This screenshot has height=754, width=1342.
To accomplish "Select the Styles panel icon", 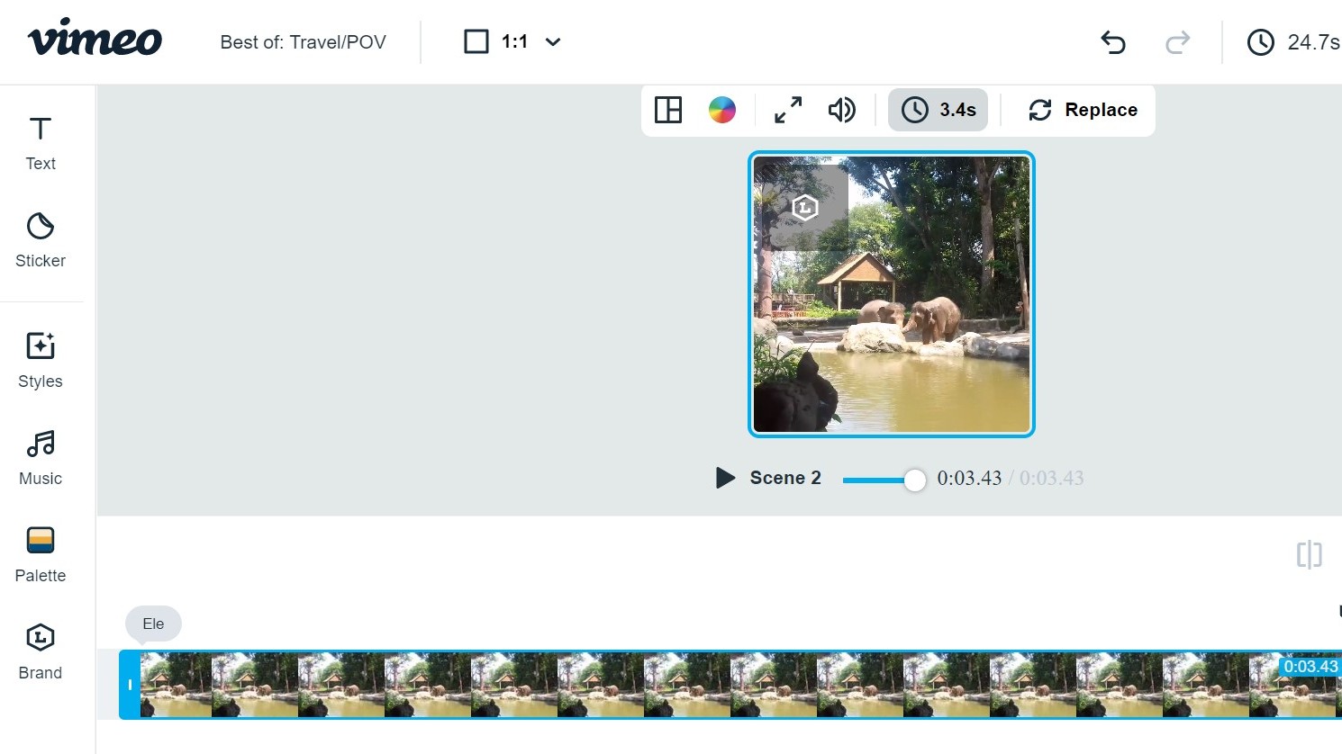I will [40, 358].
